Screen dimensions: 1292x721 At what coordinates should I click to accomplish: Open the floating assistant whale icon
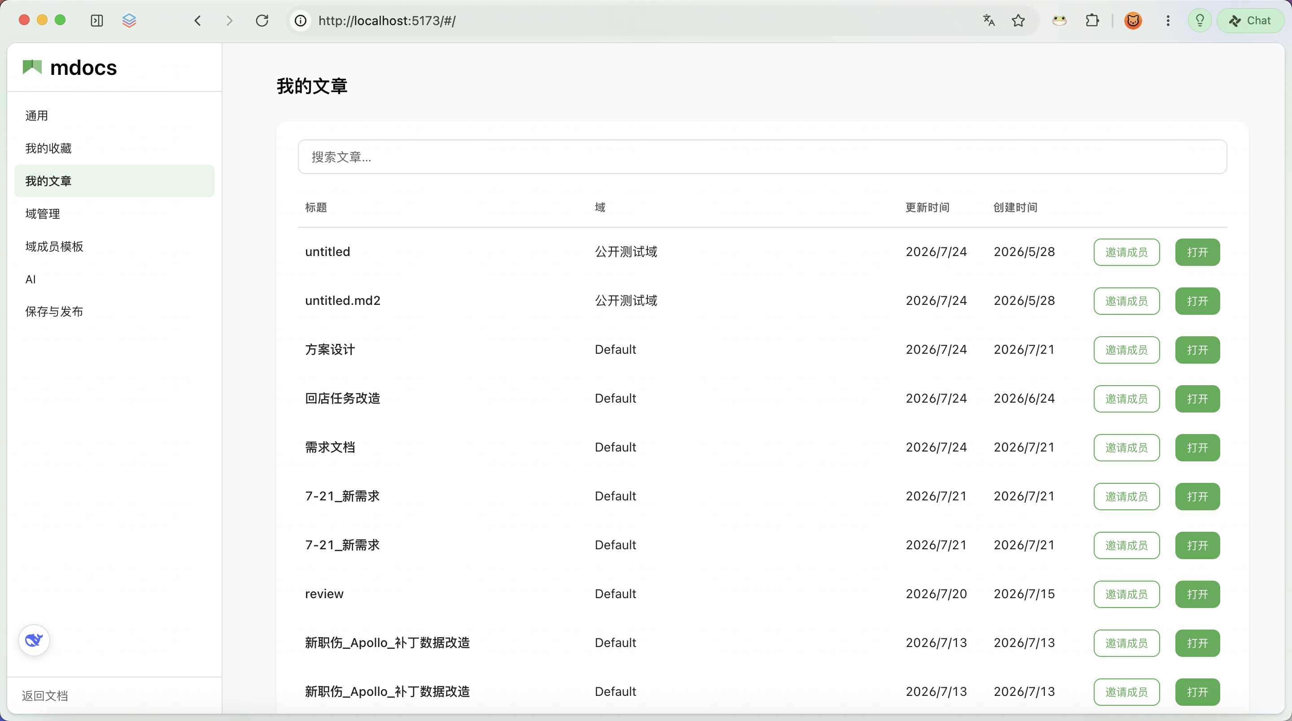point(34,640)
